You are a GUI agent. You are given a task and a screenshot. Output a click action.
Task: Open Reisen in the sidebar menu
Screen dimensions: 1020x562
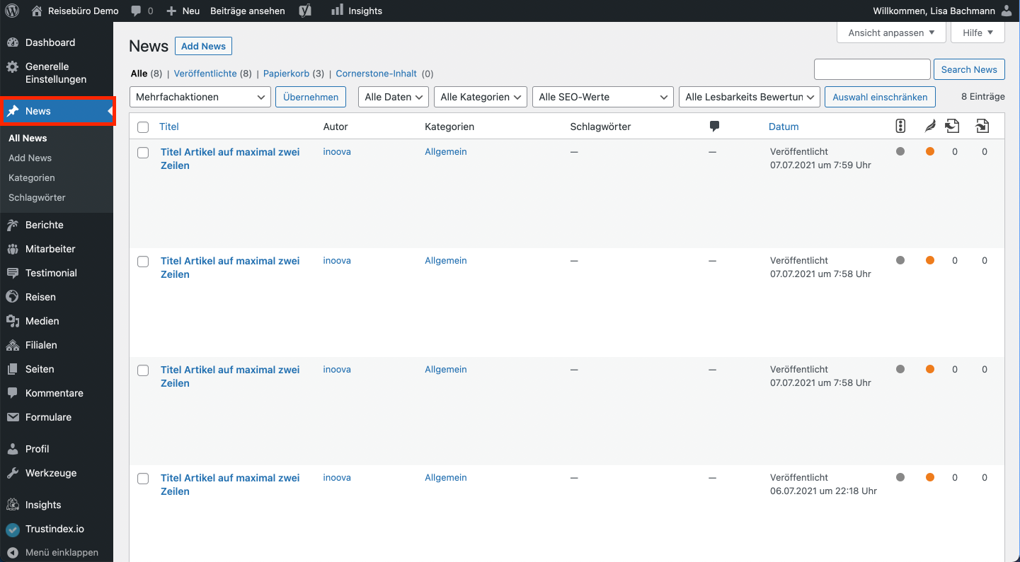40,297
